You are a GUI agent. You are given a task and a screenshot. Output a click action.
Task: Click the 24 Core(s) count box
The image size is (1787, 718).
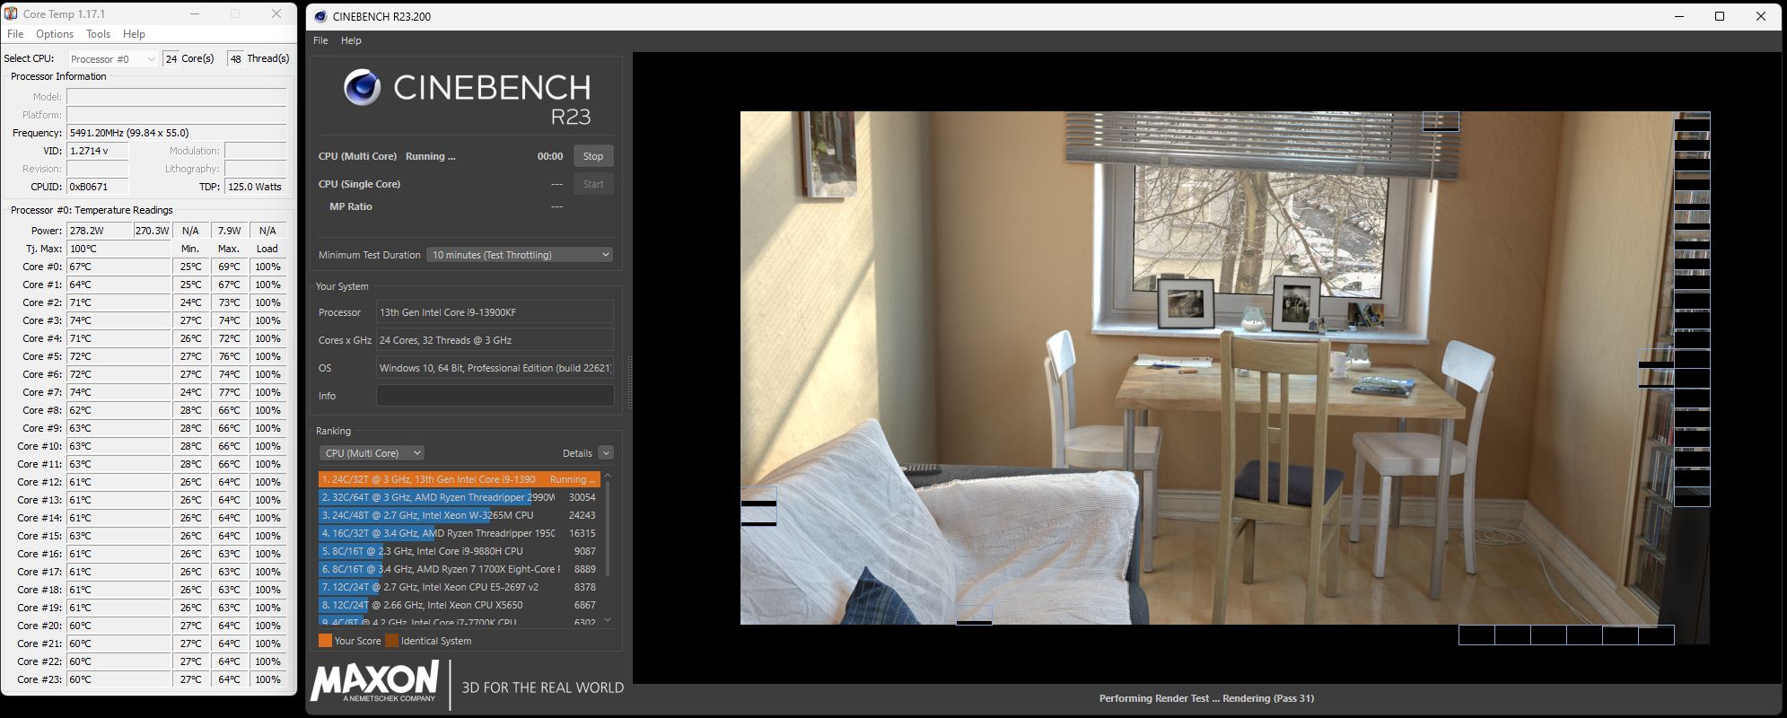tap(171, 59)
